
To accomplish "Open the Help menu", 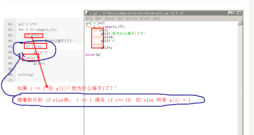I will pos(157,18).
